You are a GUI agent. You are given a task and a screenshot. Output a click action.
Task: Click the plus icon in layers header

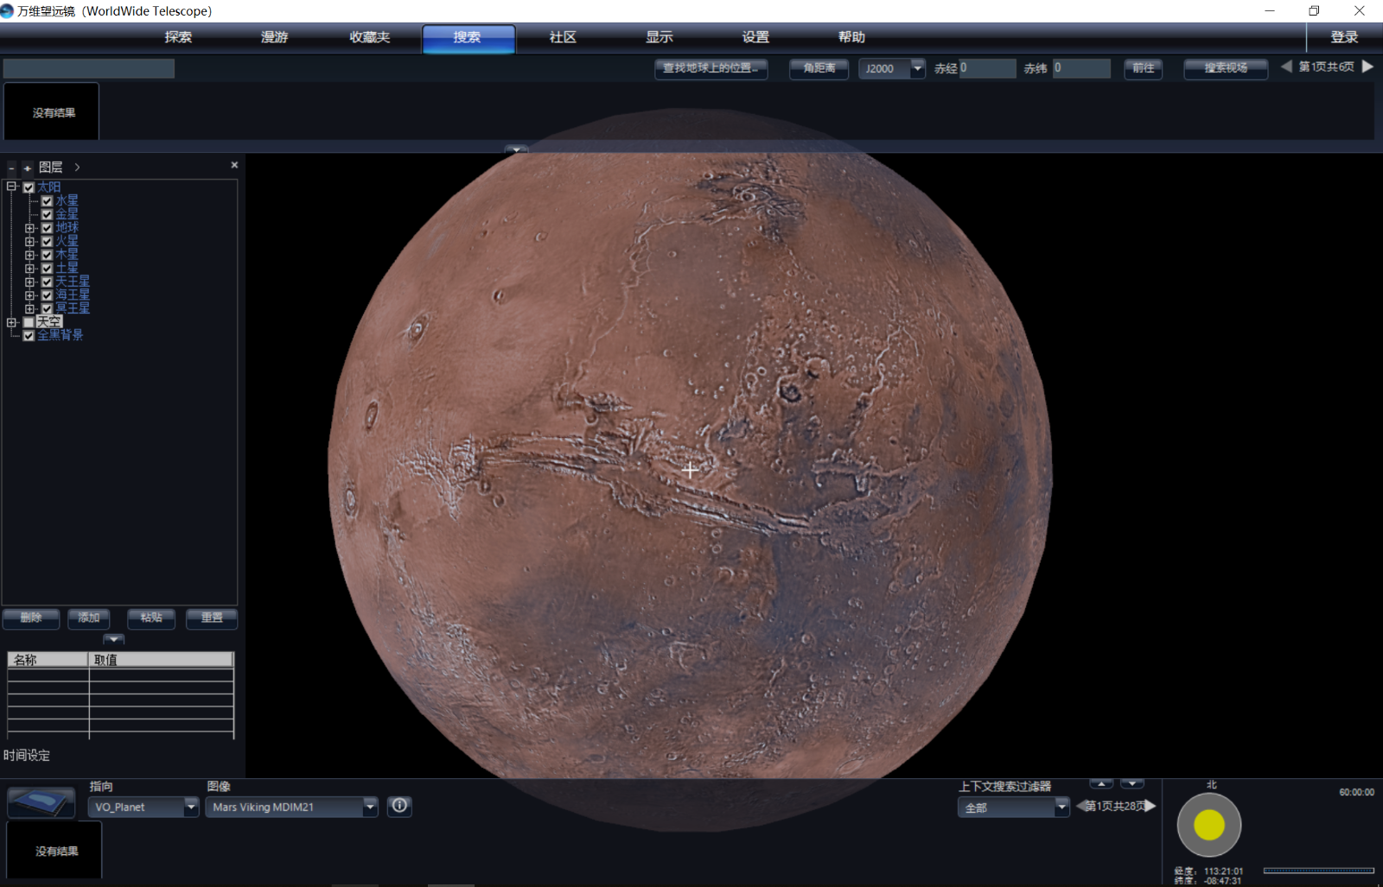pyautogui.click(x=28, y=168)
